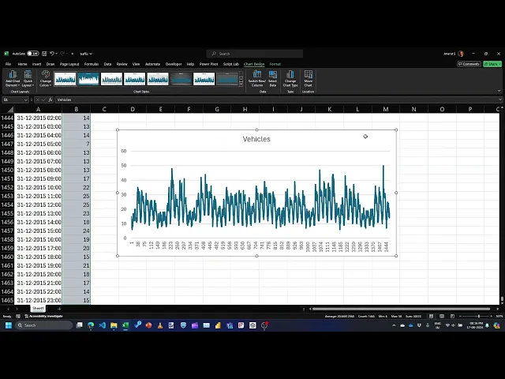505x379 pixels.
Task: Expand the formula bar chevron
Action: 499,100
